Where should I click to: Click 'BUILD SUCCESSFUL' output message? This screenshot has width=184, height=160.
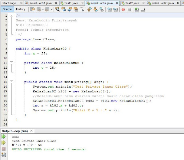(49, 149)
